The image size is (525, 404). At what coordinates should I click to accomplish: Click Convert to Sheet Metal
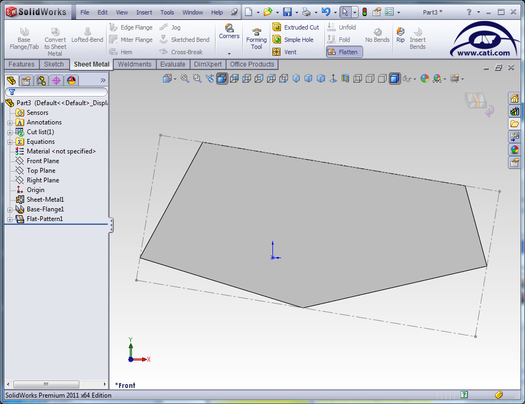pos(55,42)
